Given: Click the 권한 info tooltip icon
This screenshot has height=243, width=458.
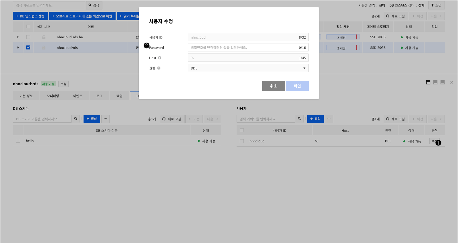Looking at the screenshot, I should click(159, 68).
